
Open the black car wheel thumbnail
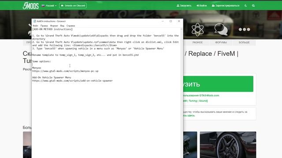tap(228, 145)
